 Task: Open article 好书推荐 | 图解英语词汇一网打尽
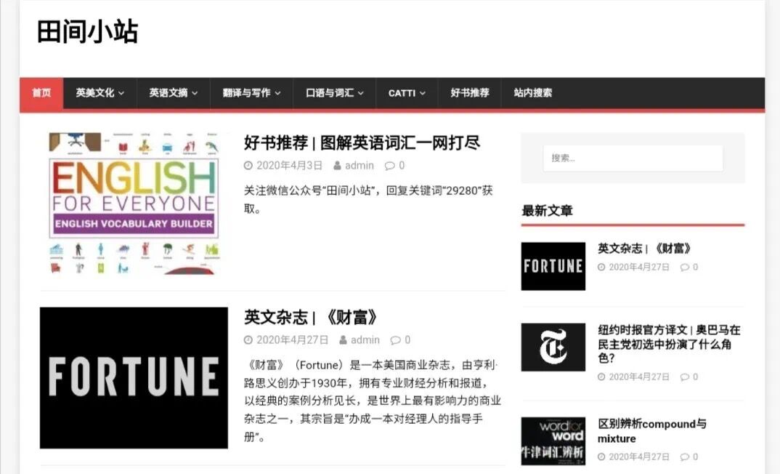pos(362,142)
